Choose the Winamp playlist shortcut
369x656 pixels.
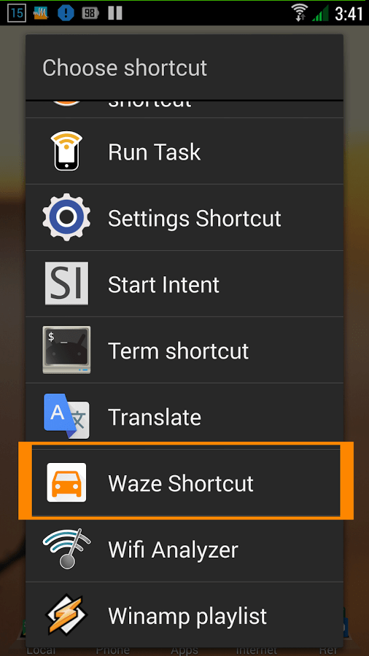tap(184, 614)
